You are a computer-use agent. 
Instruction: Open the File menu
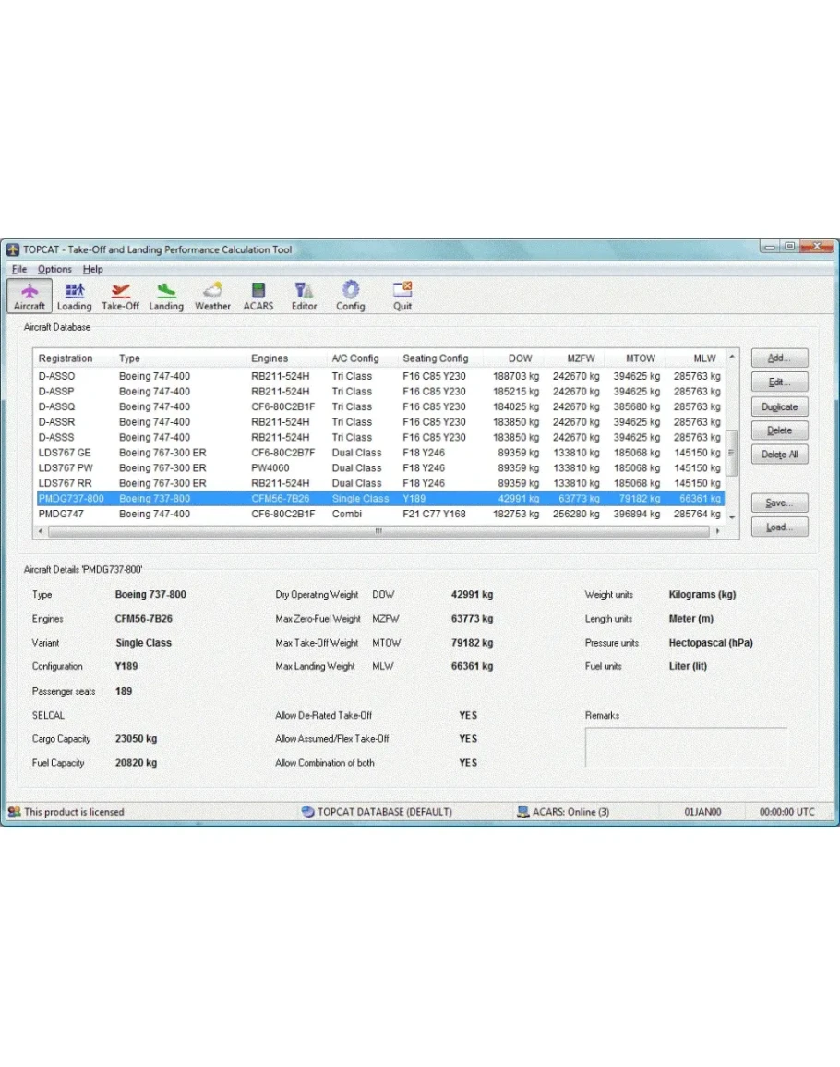pos(19,270)
